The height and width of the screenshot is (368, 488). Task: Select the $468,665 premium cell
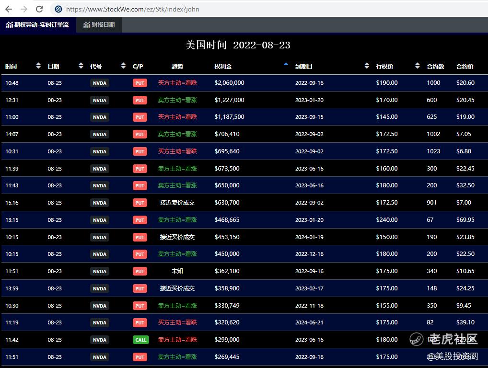coord(227,219)
